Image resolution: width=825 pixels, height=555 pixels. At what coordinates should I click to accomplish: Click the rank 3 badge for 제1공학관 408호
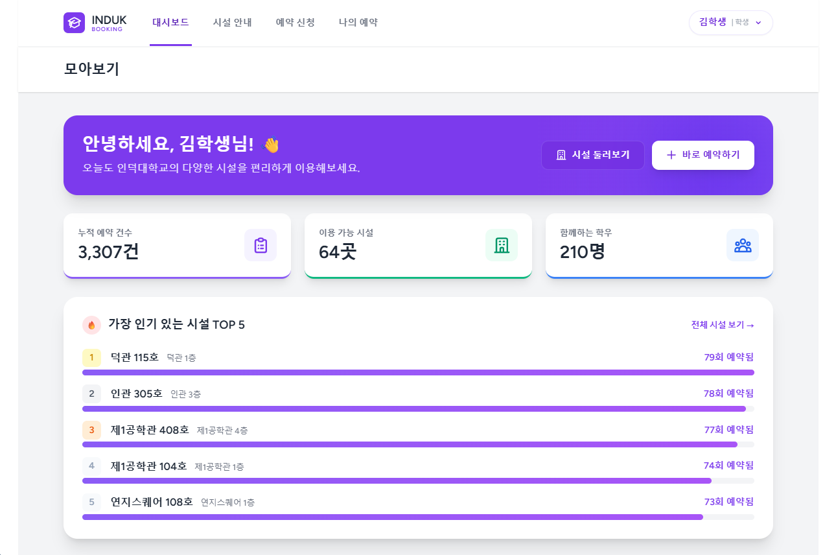tap(91, 430)
